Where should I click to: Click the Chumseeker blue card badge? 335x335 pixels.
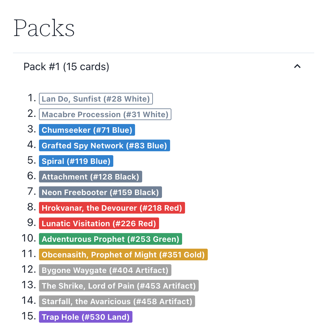(x=87, y=130)
